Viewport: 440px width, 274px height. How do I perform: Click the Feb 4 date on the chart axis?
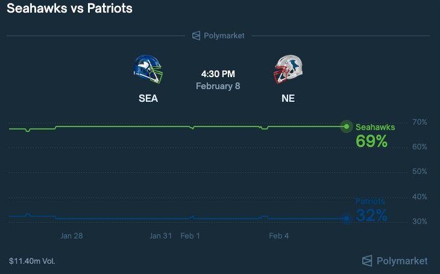pyautogui.click(x=279, y=236)
